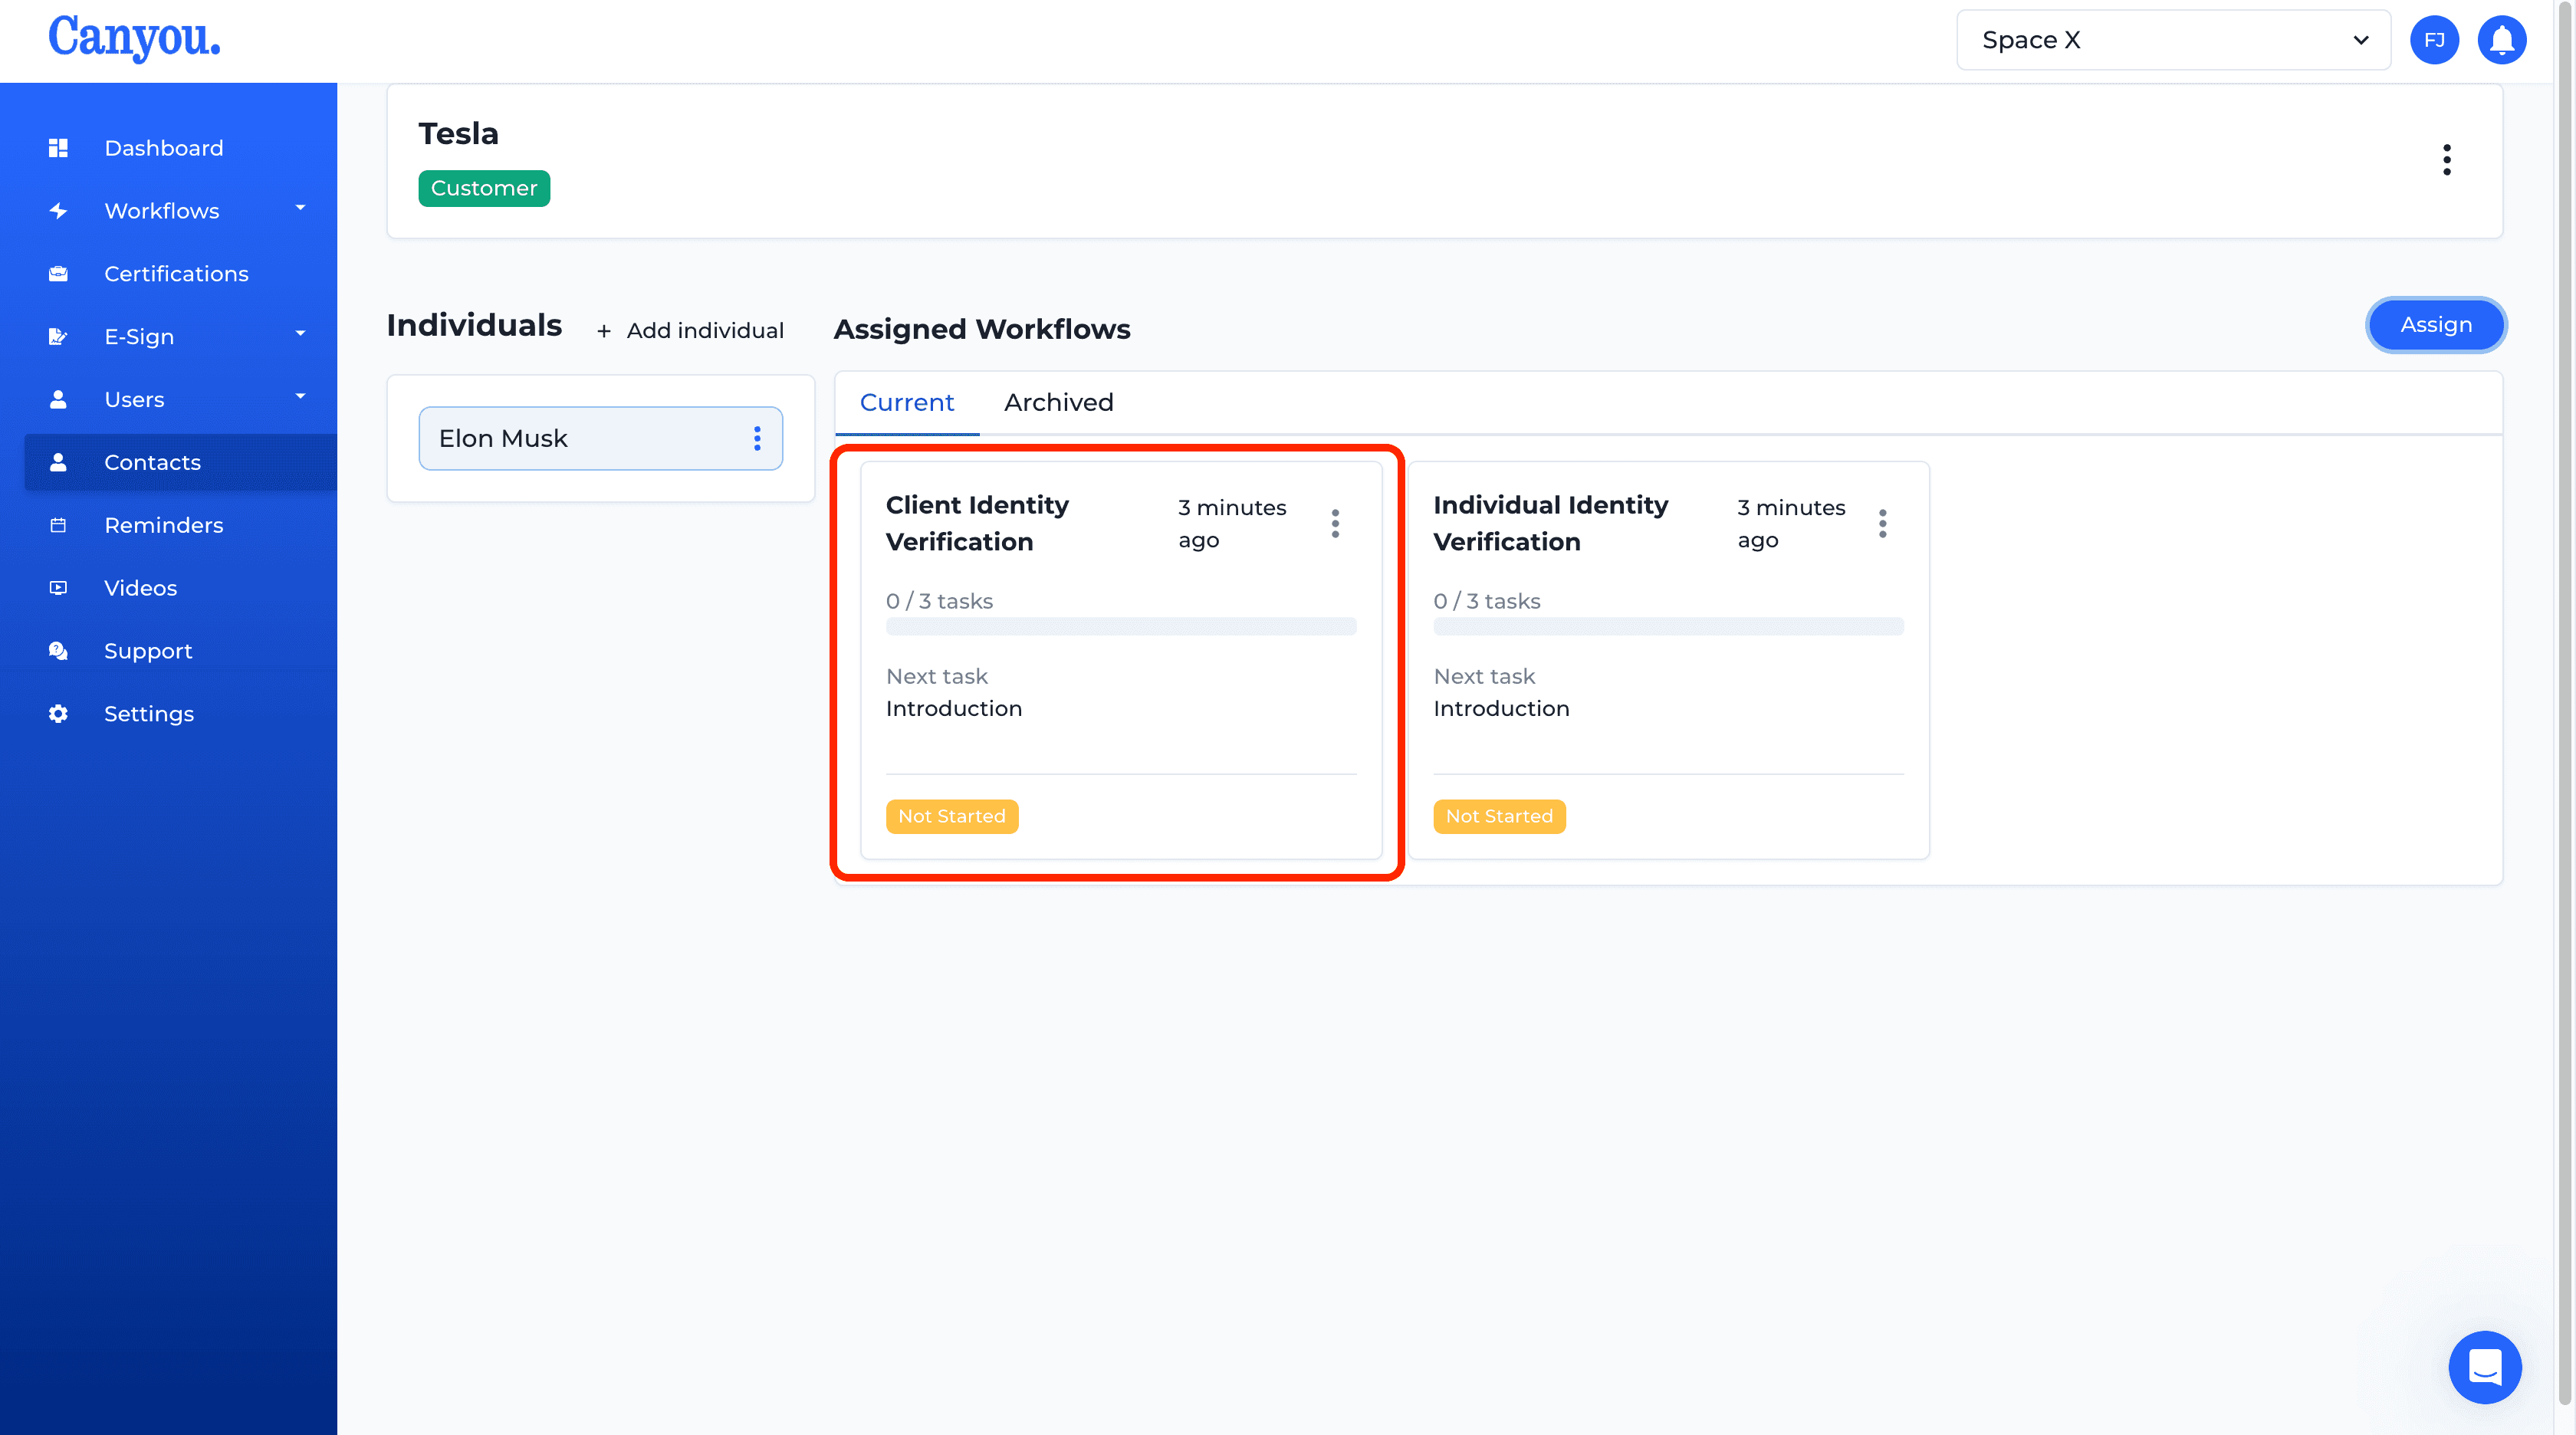Click the Certifications icon in sidebar

(58, 274)
